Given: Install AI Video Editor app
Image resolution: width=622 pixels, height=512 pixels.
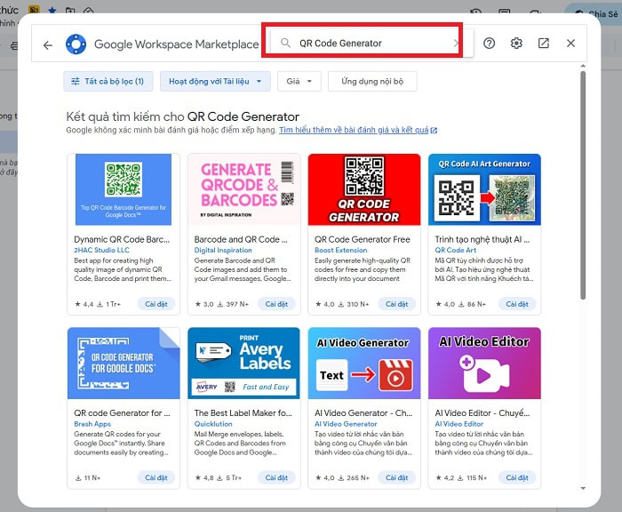Looking at the screenshot, I should 517,477.
